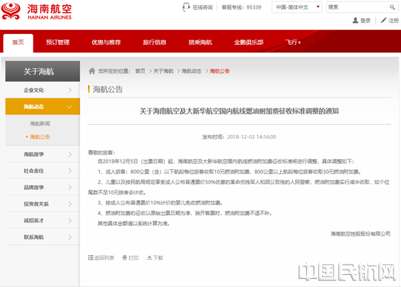This screenshot has height=287, width=401.
Task: Click 海南航空控股股份有限公司 signature text
Action: pyautogui.click(x=361, y=234)
